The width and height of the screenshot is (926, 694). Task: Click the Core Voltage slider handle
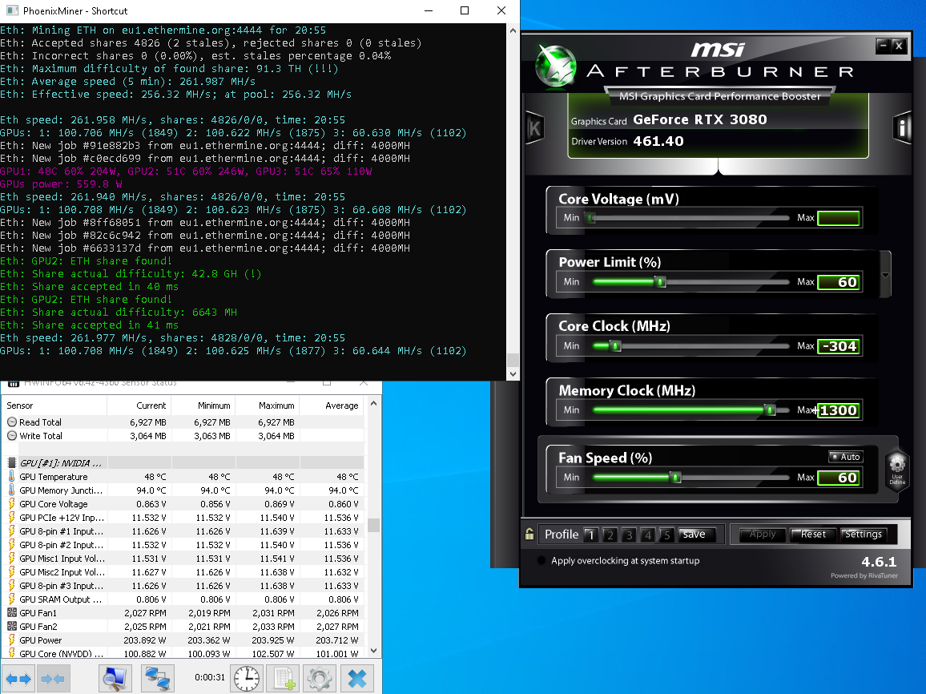590,218
